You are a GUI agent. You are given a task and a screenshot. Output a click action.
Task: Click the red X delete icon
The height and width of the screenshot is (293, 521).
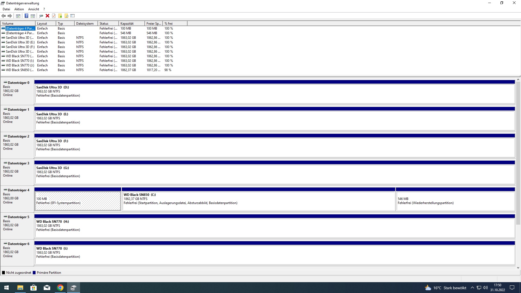47,16
